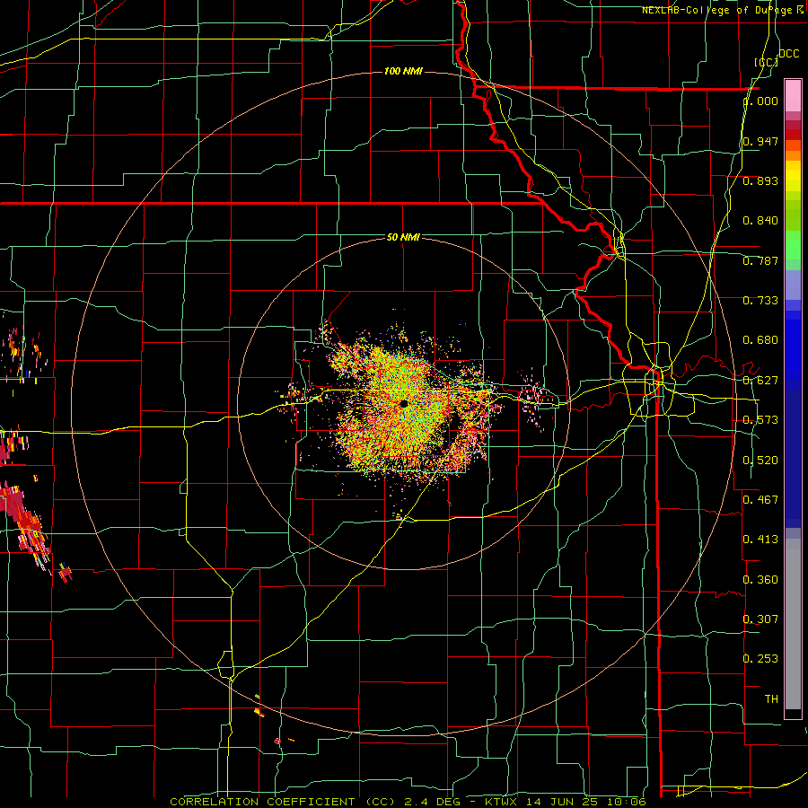Image resolution: width=808 pixels, height=808 pixels.
Task: Click the TH threshold label on the color scale
Action: pyautogui.click(x=771, y=699)
